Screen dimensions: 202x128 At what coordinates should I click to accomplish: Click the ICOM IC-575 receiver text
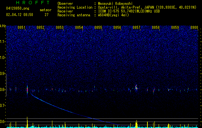[x=129, y=11]
